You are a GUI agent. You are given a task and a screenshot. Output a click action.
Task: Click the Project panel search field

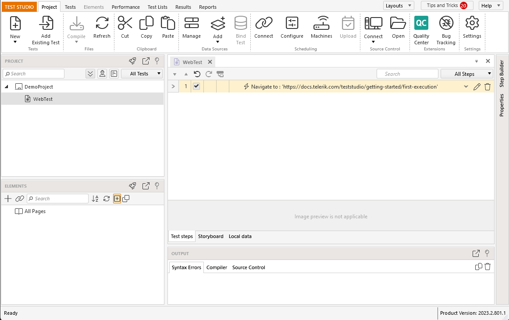tap(33, 74)
